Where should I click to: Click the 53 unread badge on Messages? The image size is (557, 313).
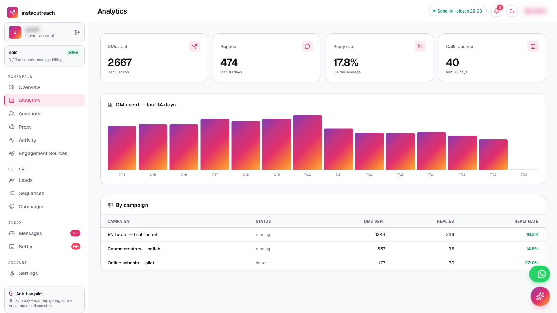pos(75,233)
